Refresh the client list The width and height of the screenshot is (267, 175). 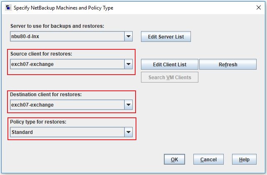(227, 64)
